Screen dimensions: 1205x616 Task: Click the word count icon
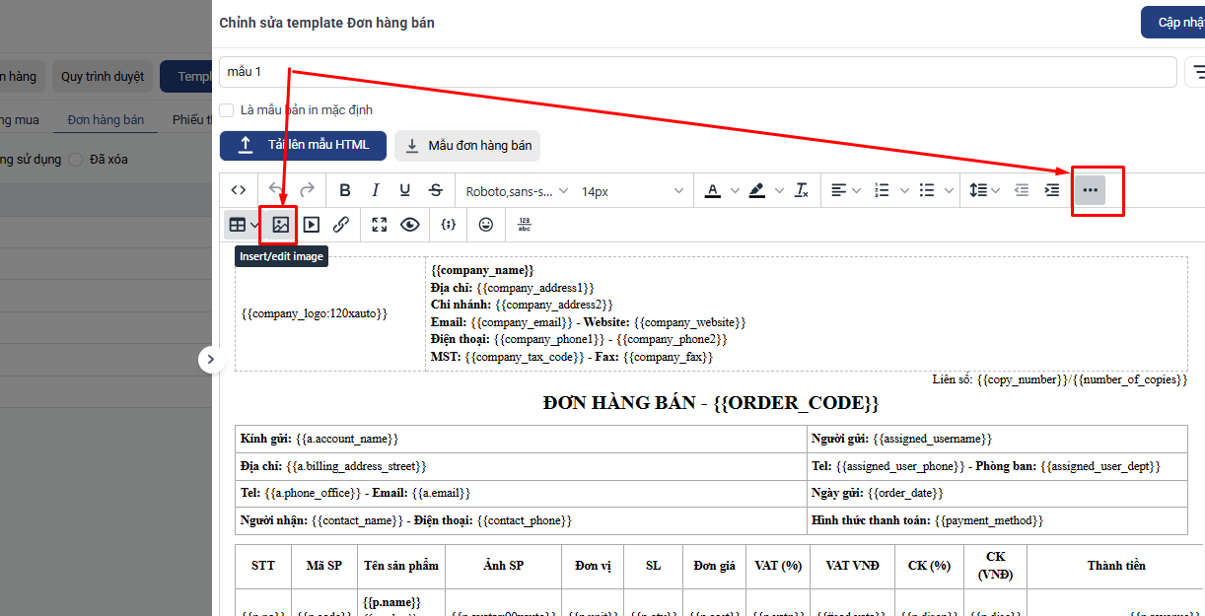click(525, 225)
